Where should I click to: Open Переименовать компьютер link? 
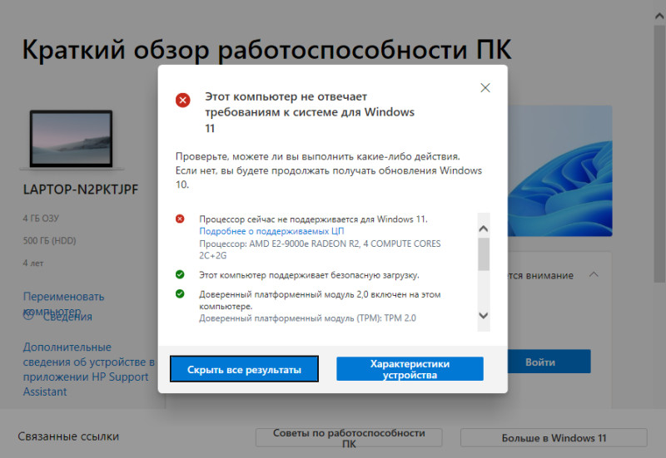coord(63,303)
